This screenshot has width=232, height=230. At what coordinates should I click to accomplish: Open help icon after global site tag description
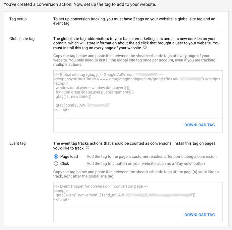tap(145, 47)
